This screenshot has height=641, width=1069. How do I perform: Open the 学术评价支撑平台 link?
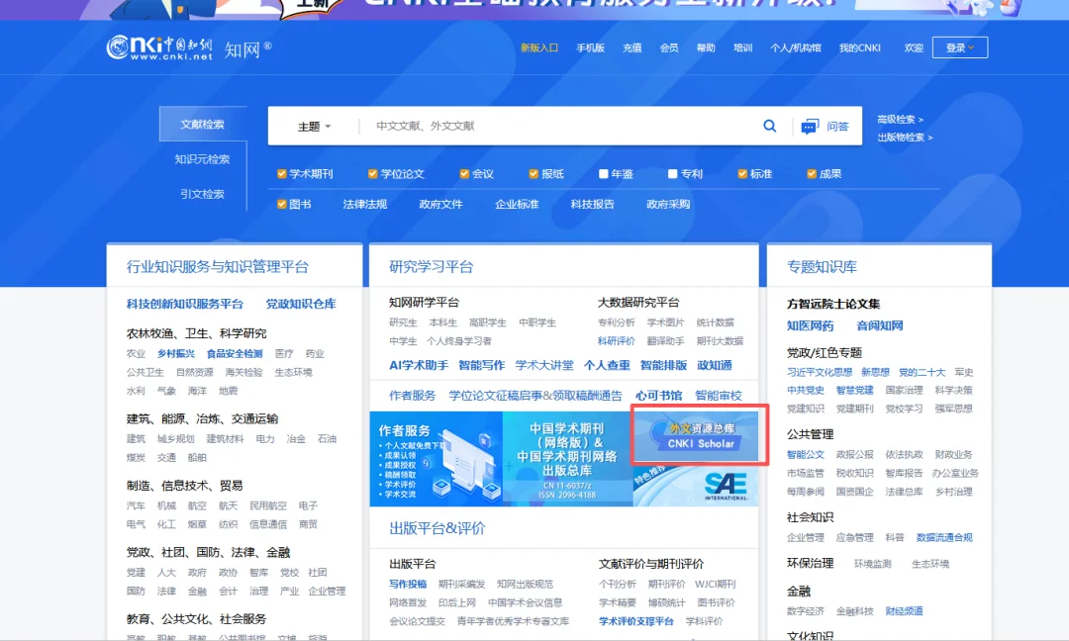(x=636, y=621)
